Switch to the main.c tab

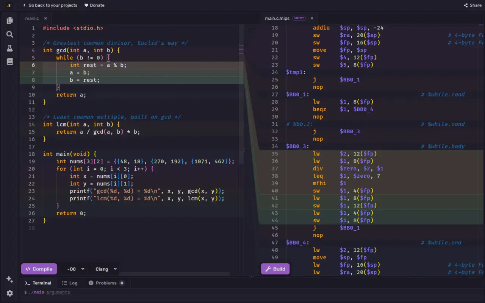[x=32, y=18]
